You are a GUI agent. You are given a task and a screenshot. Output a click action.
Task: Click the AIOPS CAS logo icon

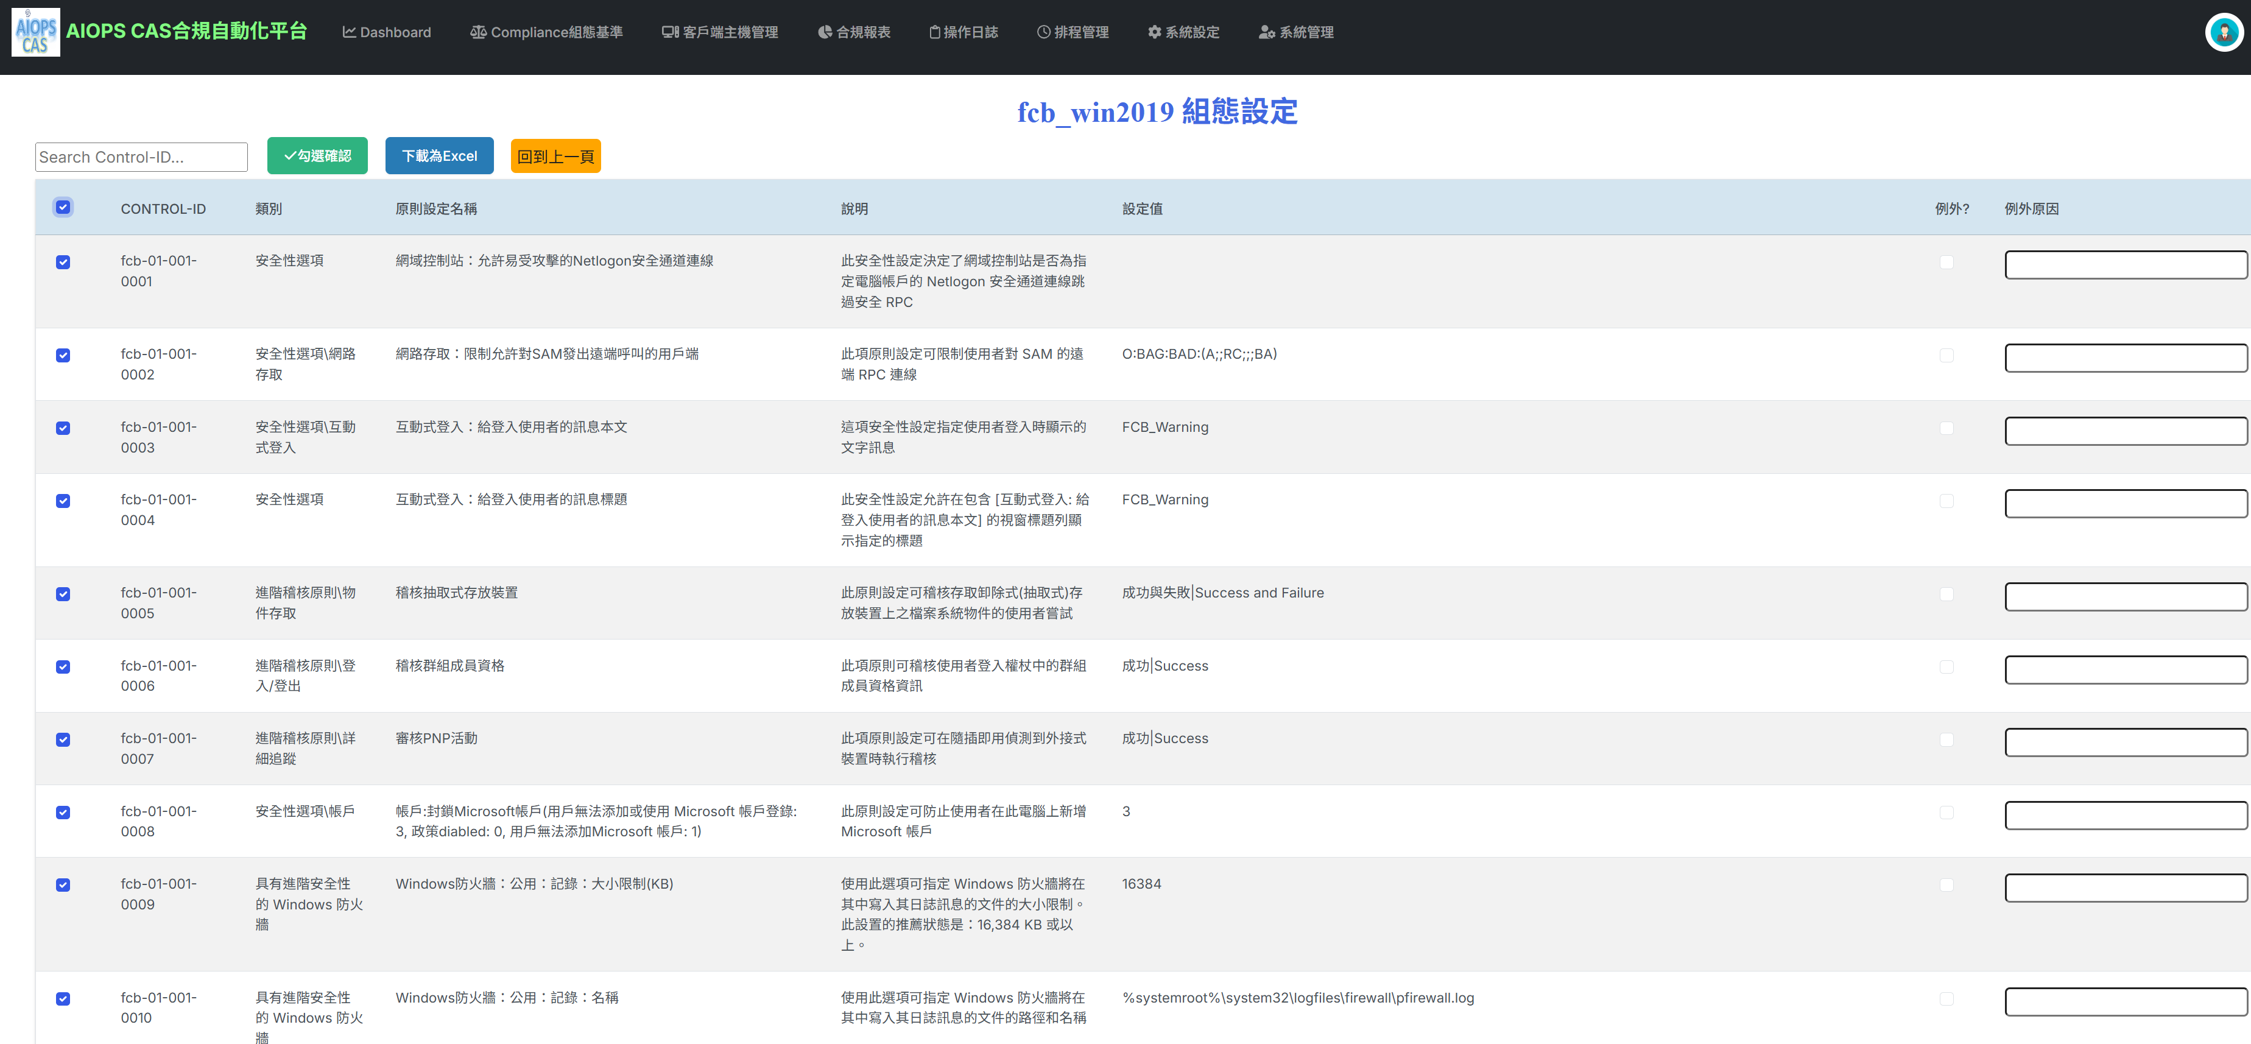pos(36,32)
